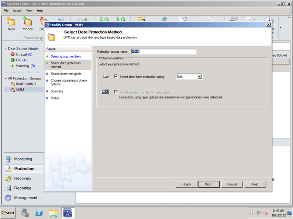Open Windows Explorer from the taskbar
Viewport: 293px width, 219px height.
[x=54, y=213]
